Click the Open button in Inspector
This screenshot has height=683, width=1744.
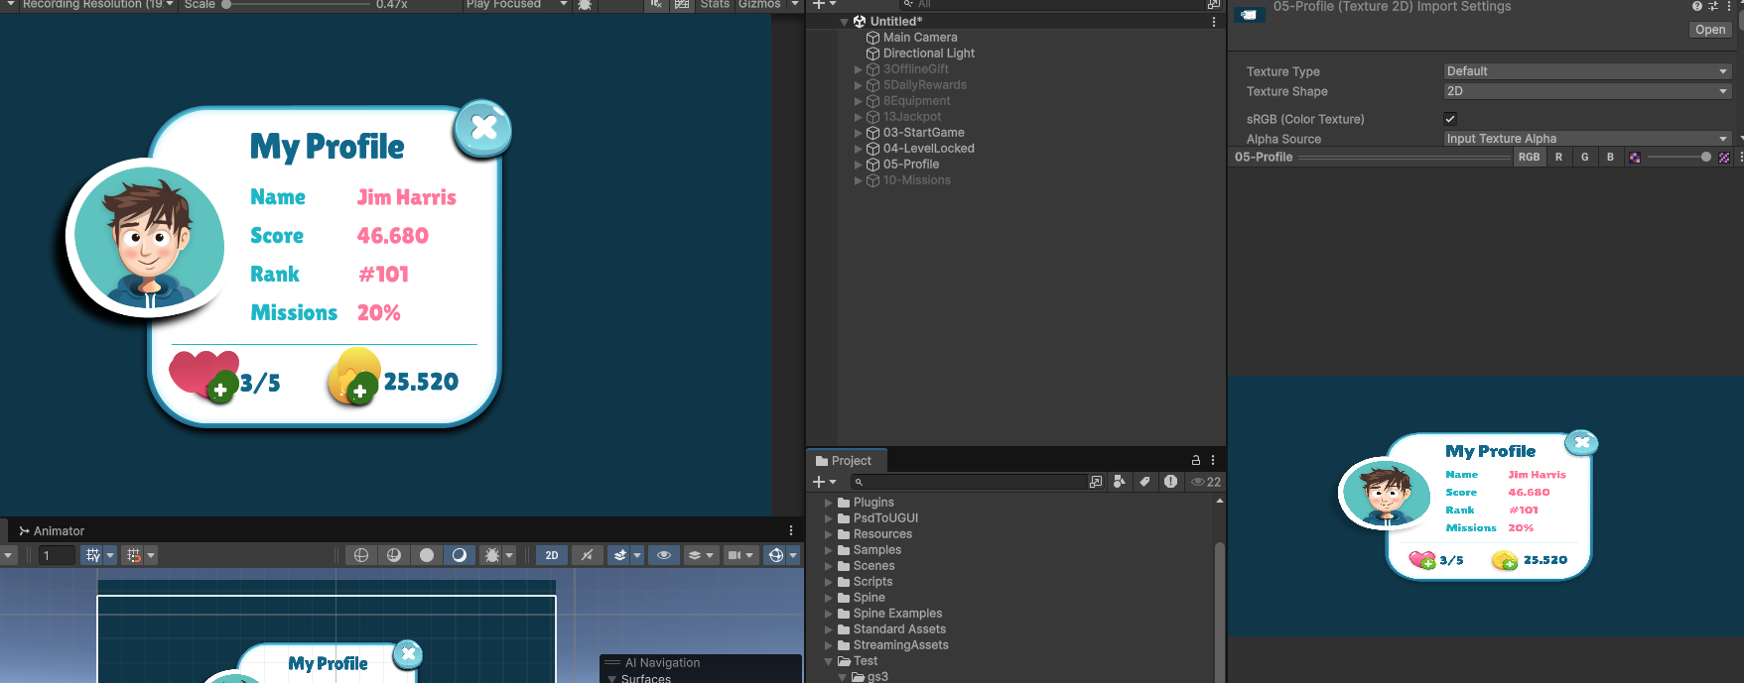click(1709, 30)
